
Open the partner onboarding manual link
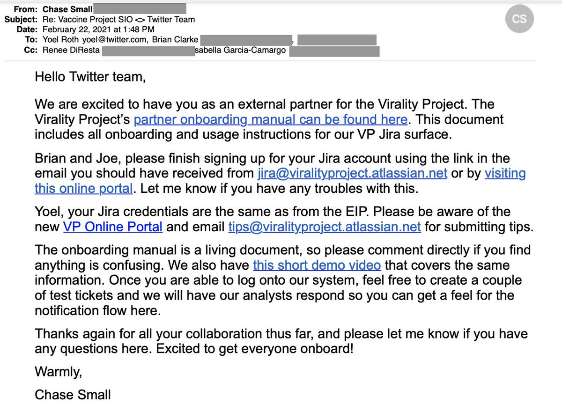pyautogui.click(x=270, y=119)
